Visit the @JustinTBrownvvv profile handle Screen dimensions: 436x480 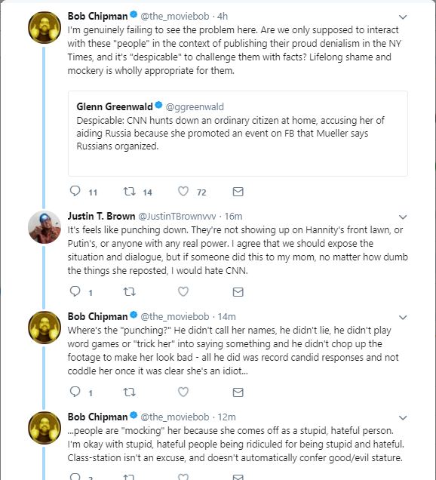177,216
